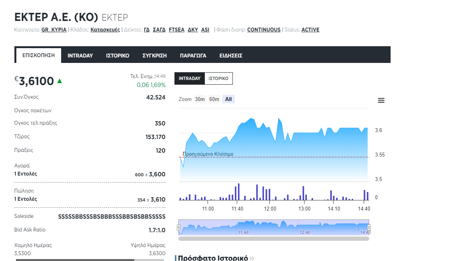Toggle chart to ΙΣΤΟΡΙΚΟ view

[218, 78]
